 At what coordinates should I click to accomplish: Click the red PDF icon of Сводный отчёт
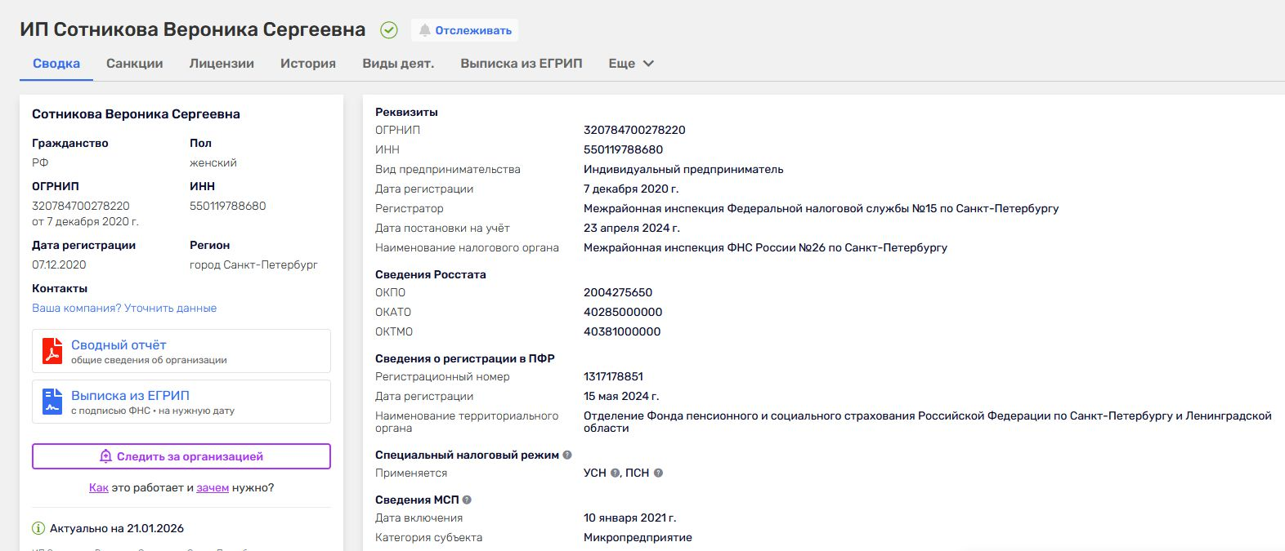pyautogui.click(x=52, y=351)
